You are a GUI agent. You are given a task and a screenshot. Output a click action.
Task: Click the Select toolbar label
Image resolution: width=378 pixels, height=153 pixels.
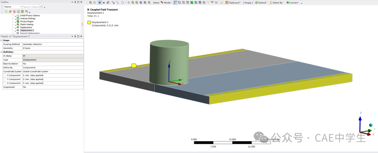(156, 3)
